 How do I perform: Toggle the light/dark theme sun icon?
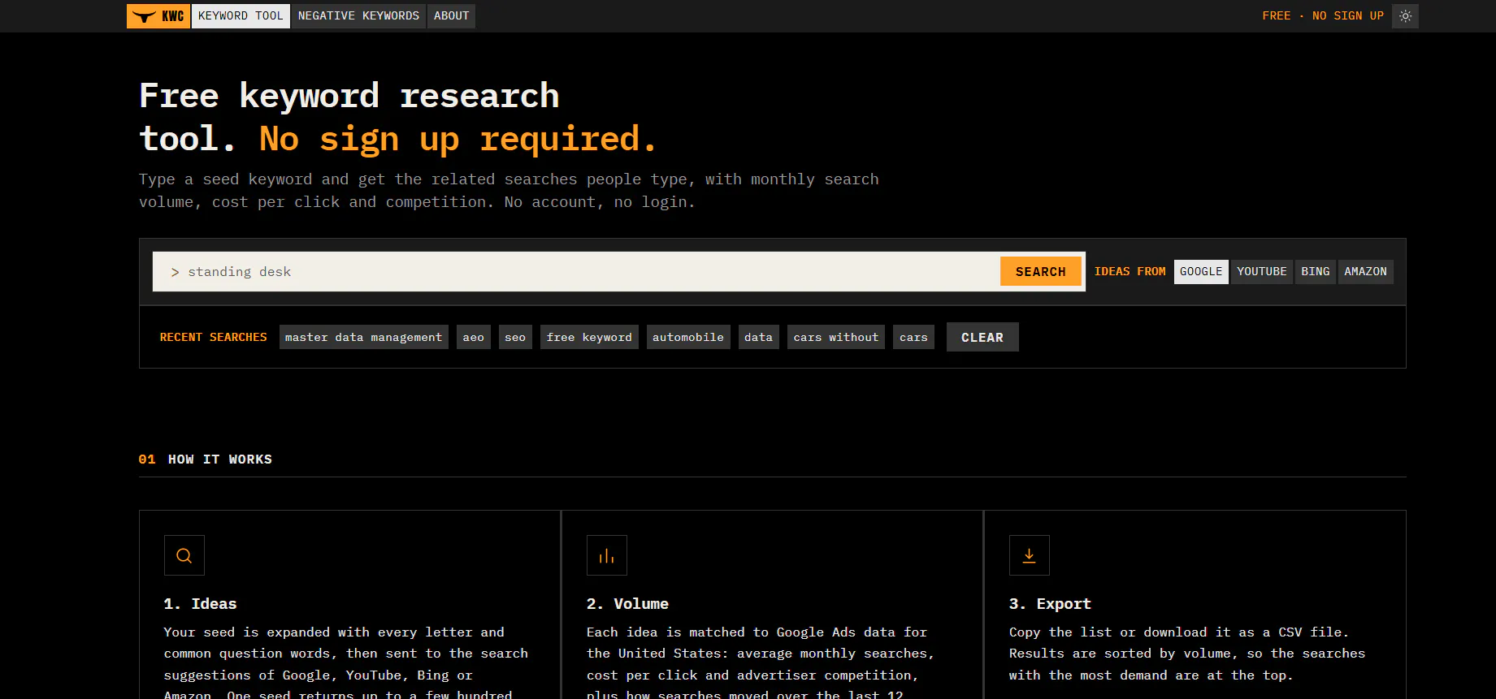pyautogui.click(x=1405, y=16)
